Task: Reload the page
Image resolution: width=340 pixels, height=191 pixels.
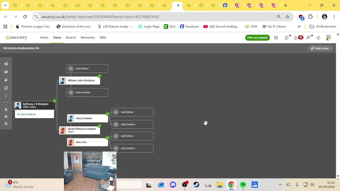Action: click(25, 17)
